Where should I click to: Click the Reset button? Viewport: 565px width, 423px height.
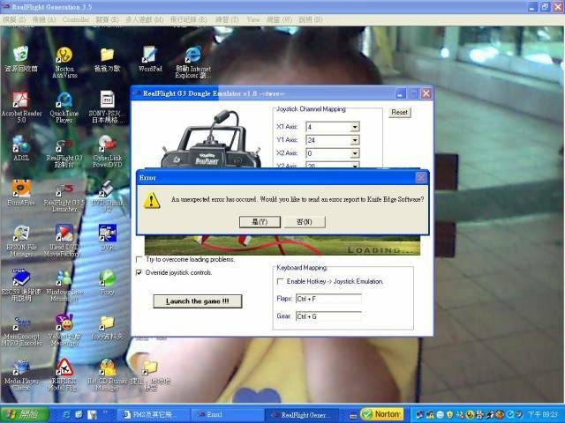tap(399, 112)
